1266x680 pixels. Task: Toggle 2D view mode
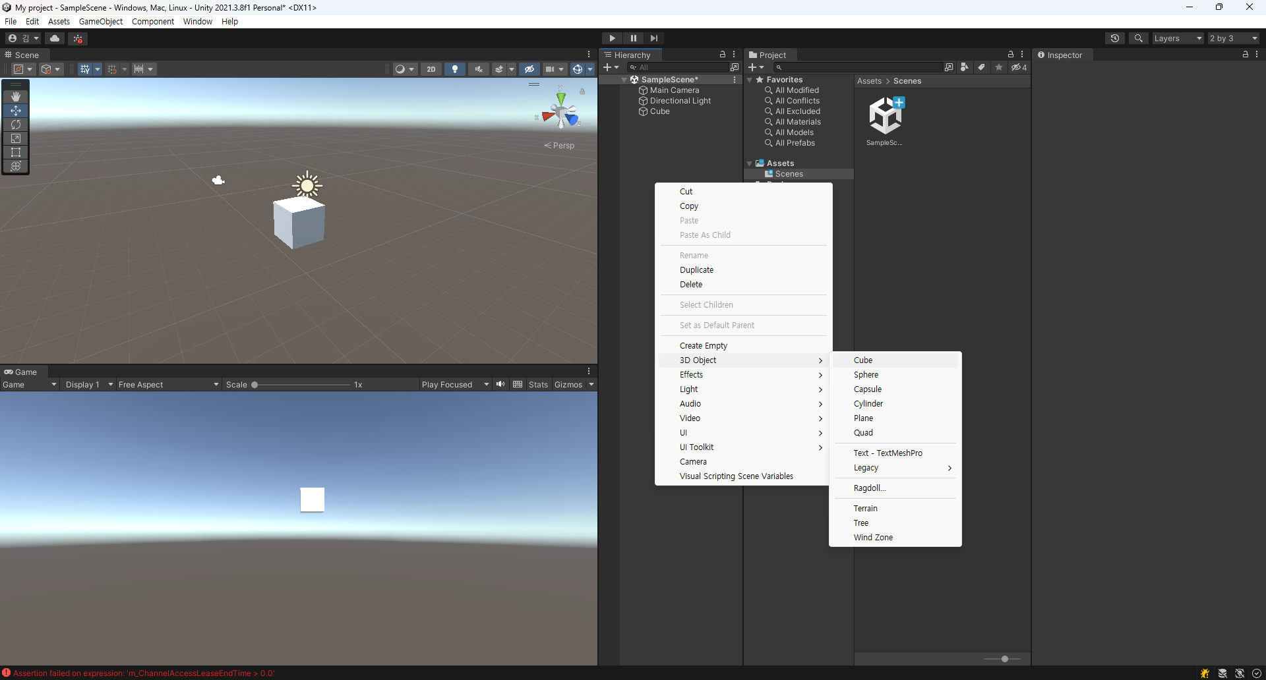coord(431,69)
